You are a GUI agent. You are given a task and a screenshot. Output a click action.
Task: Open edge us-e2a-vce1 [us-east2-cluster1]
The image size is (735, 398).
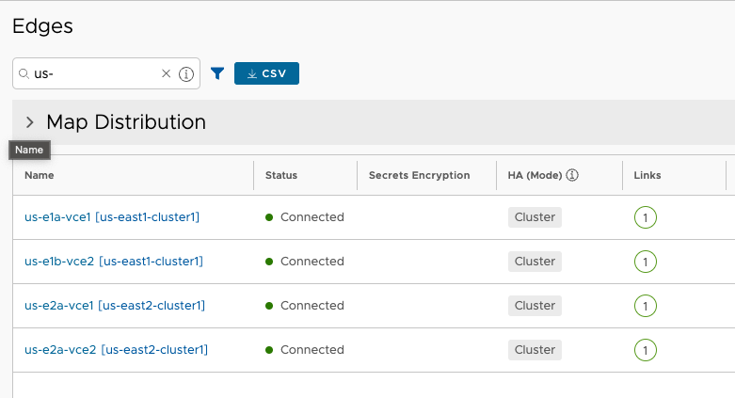click(115, 306)
